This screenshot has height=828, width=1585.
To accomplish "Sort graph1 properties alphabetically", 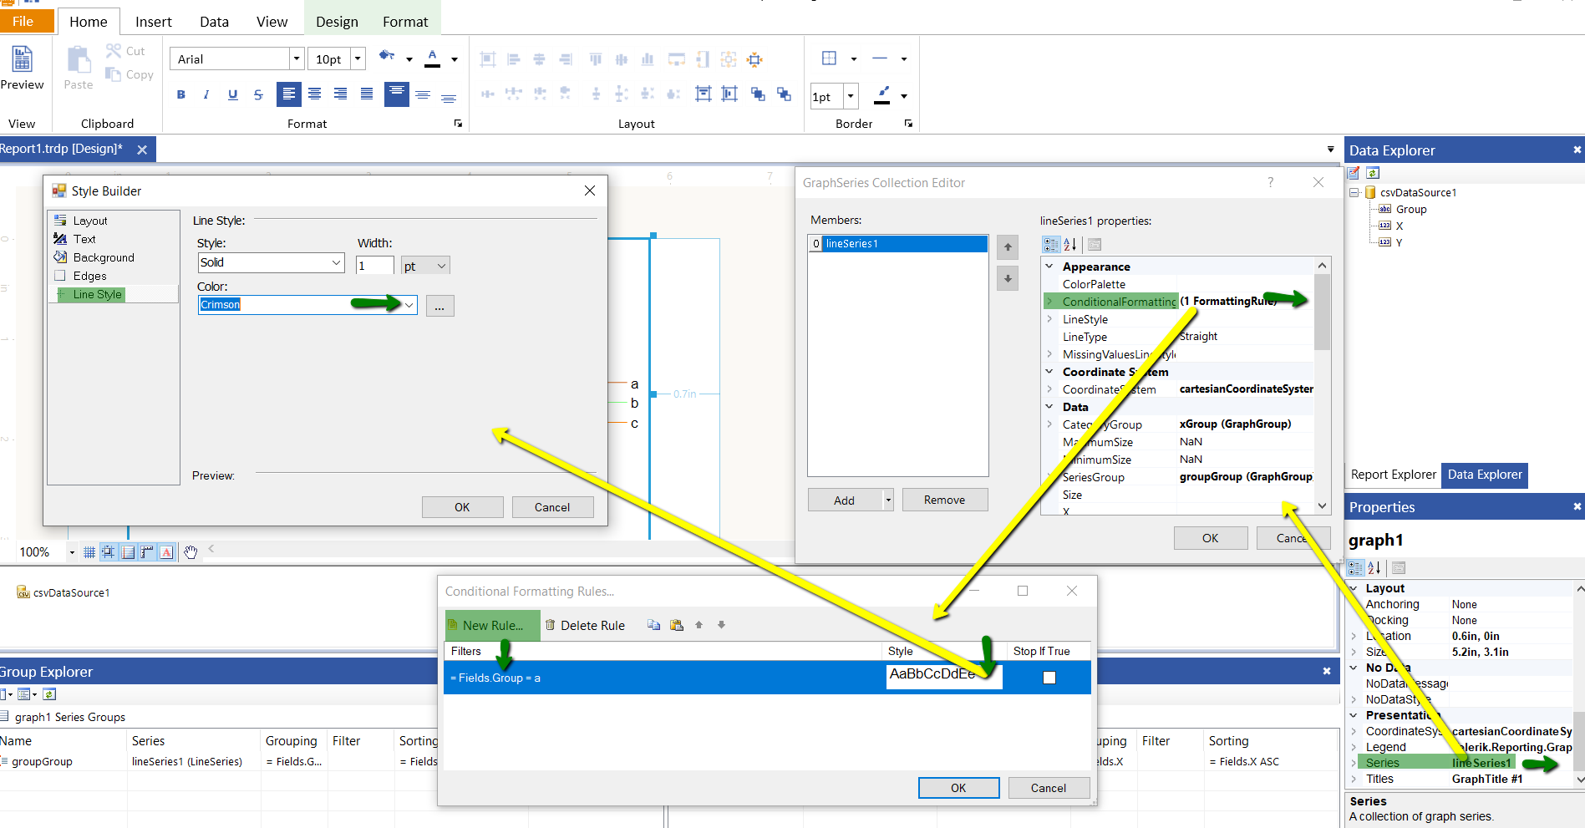I will click(x=1374, y=568).
